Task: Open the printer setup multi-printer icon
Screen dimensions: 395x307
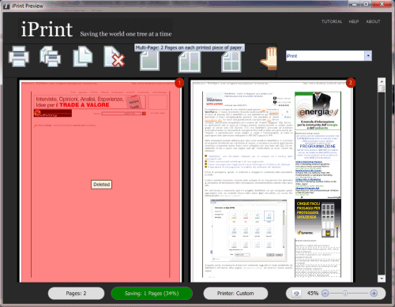Action: [51, 56]
